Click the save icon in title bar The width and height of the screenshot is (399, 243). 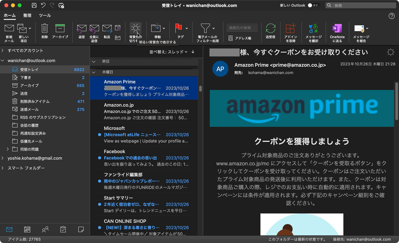coord(34,5)
